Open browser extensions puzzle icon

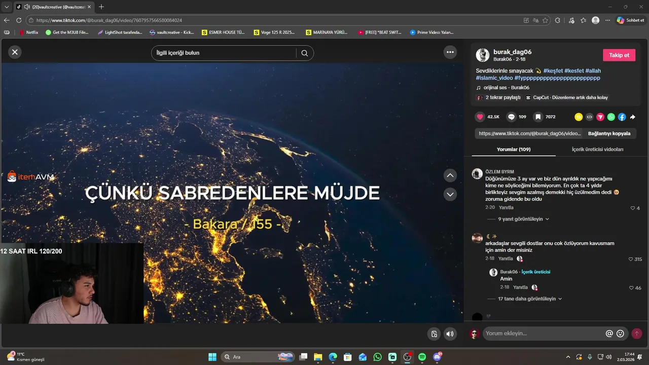click(558, 20)
